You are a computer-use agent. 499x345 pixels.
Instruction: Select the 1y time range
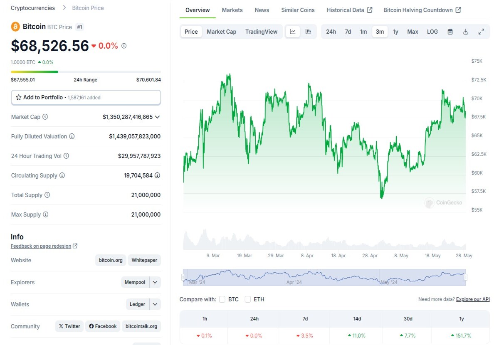click(x=395, y=32)
